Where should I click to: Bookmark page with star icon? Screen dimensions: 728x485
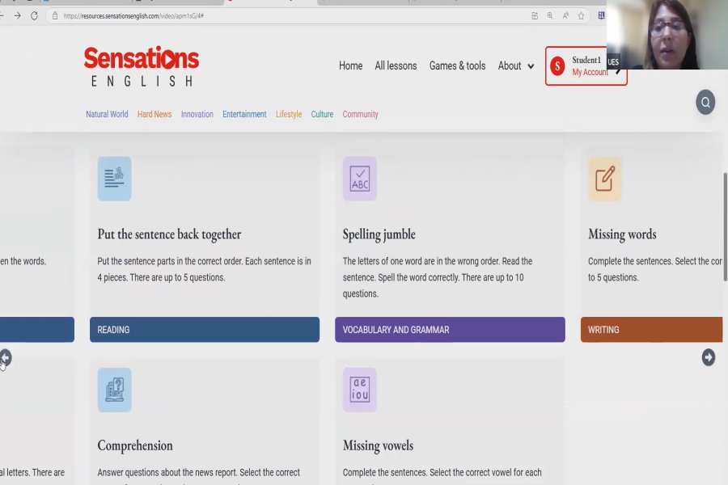coord(581,16)
